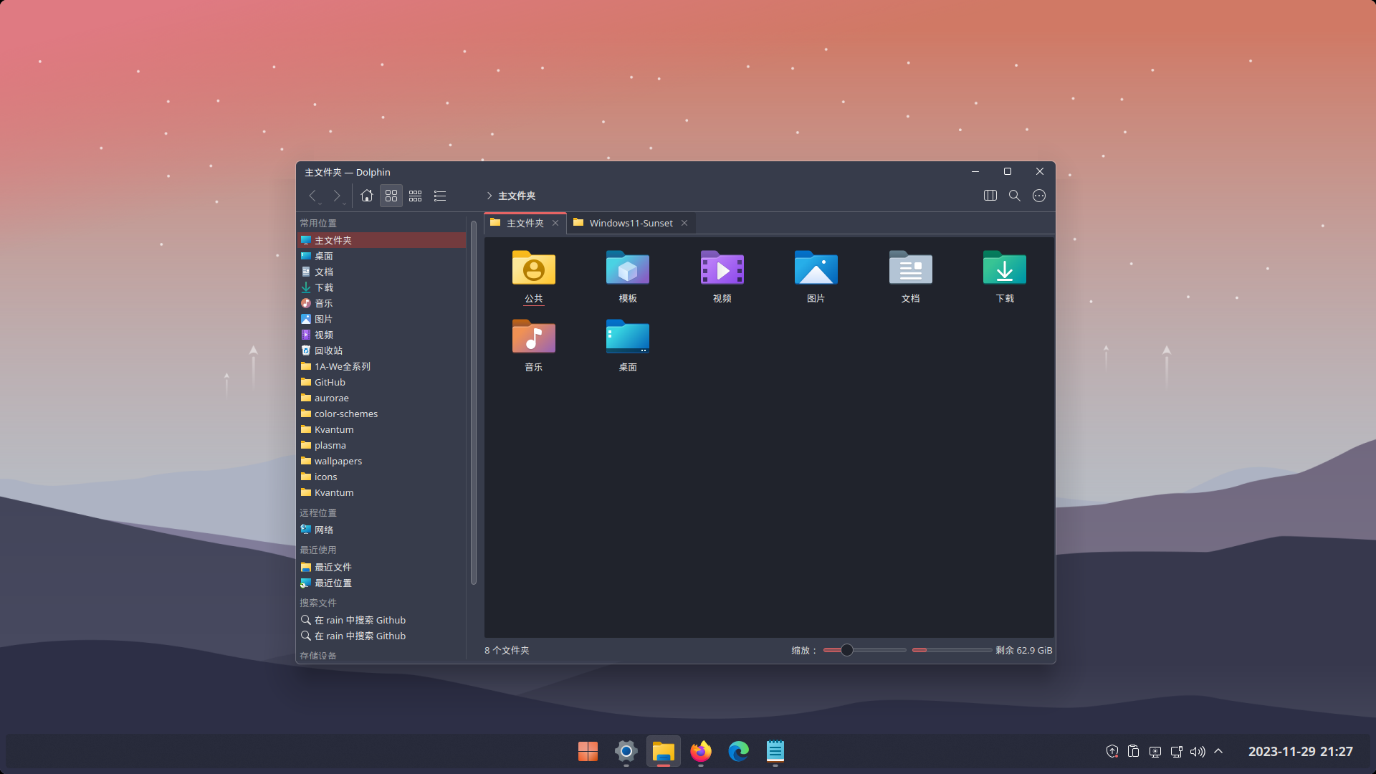Select 音乐 in the sidebar places
Screen dimensions: 1376x774
click(x=382, y=303)
